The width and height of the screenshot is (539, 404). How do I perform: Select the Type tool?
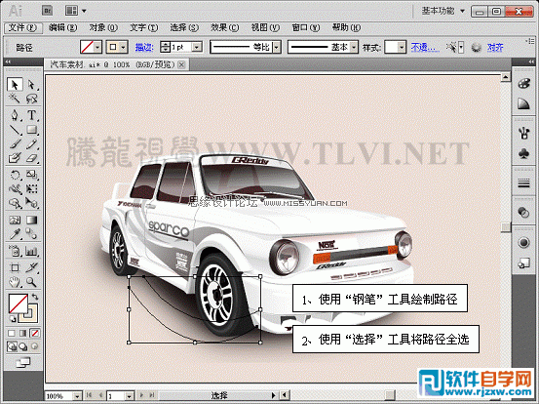tap(31, 115)
